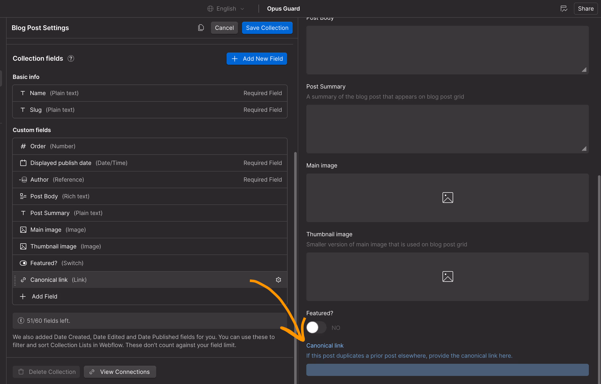Click View Connections button
601x384 pixels.
point(120,372)
